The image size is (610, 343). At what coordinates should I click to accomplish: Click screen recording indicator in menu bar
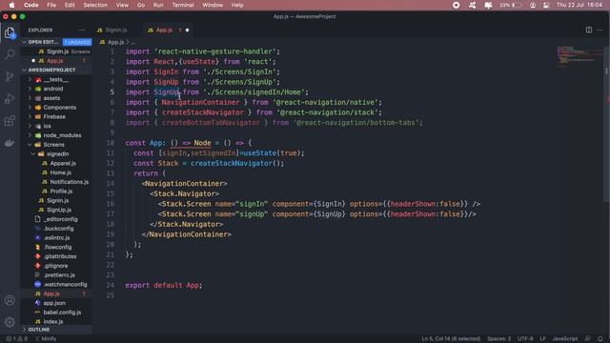[x=457, y=5]
